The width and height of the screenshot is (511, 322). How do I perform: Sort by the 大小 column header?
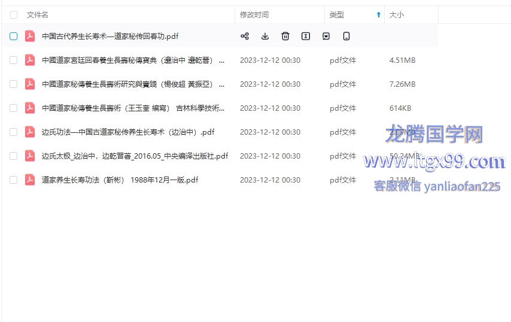(x=397, y=15)
